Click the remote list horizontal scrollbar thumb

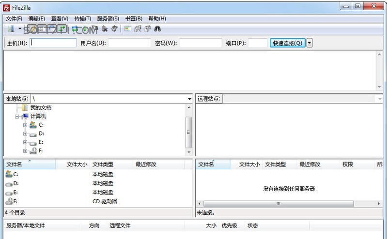tap(279, 204)
